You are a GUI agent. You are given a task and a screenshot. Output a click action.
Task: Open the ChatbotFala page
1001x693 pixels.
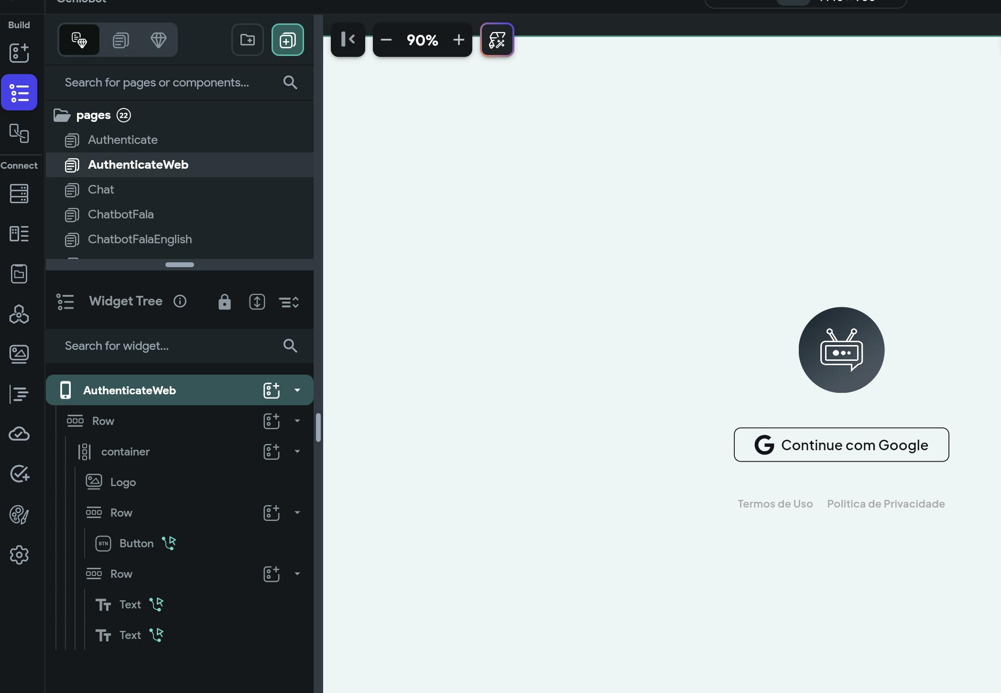[x=180, y=215]
